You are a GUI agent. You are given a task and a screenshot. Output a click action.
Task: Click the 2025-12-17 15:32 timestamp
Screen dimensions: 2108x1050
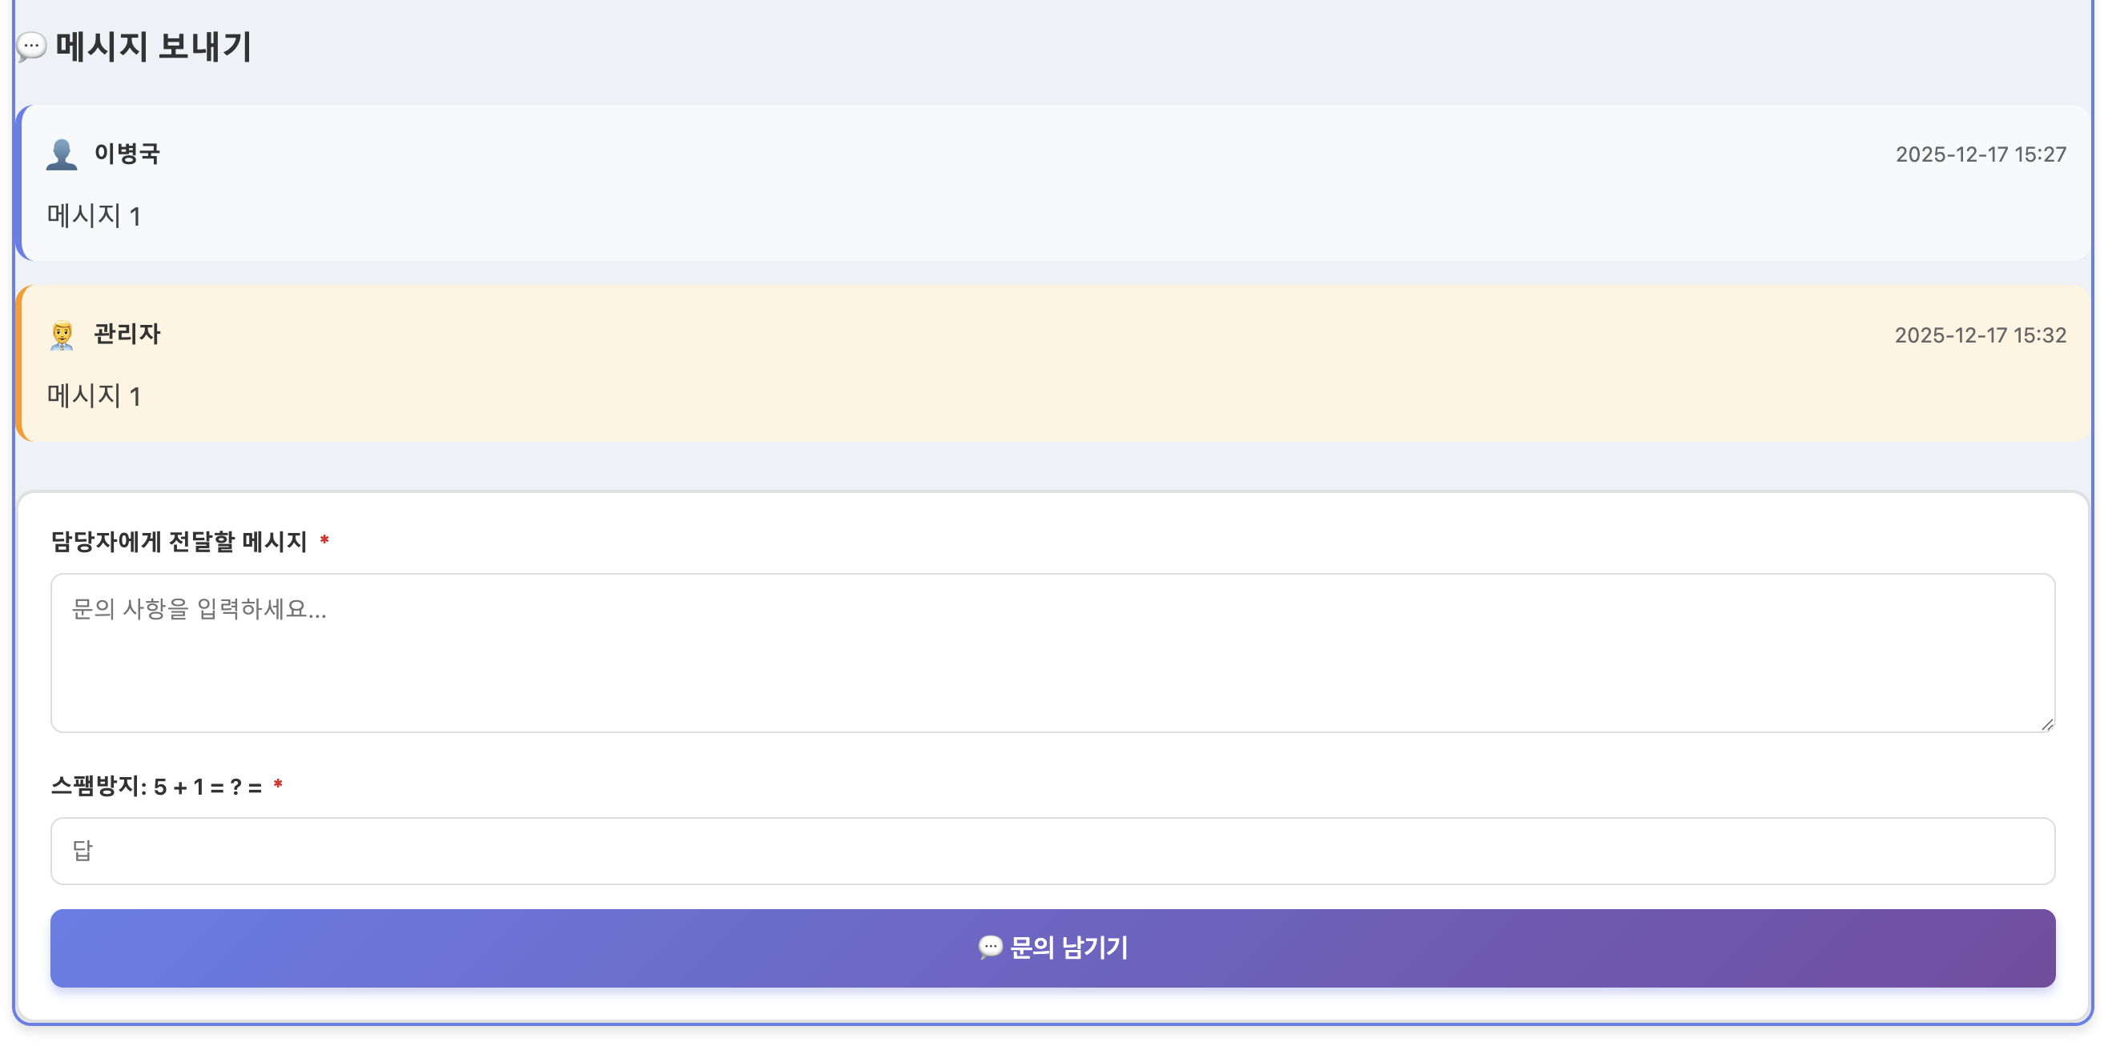click(1980, 335)
